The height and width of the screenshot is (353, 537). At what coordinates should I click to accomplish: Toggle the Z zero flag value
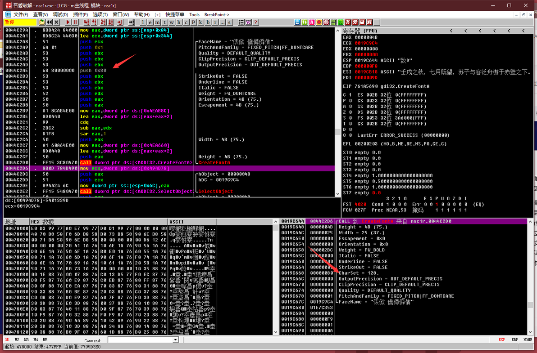[x=350, y=112]
